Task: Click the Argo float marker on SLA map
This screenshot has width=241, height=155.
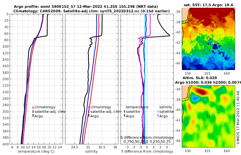Action: click(x=208, y=116)
